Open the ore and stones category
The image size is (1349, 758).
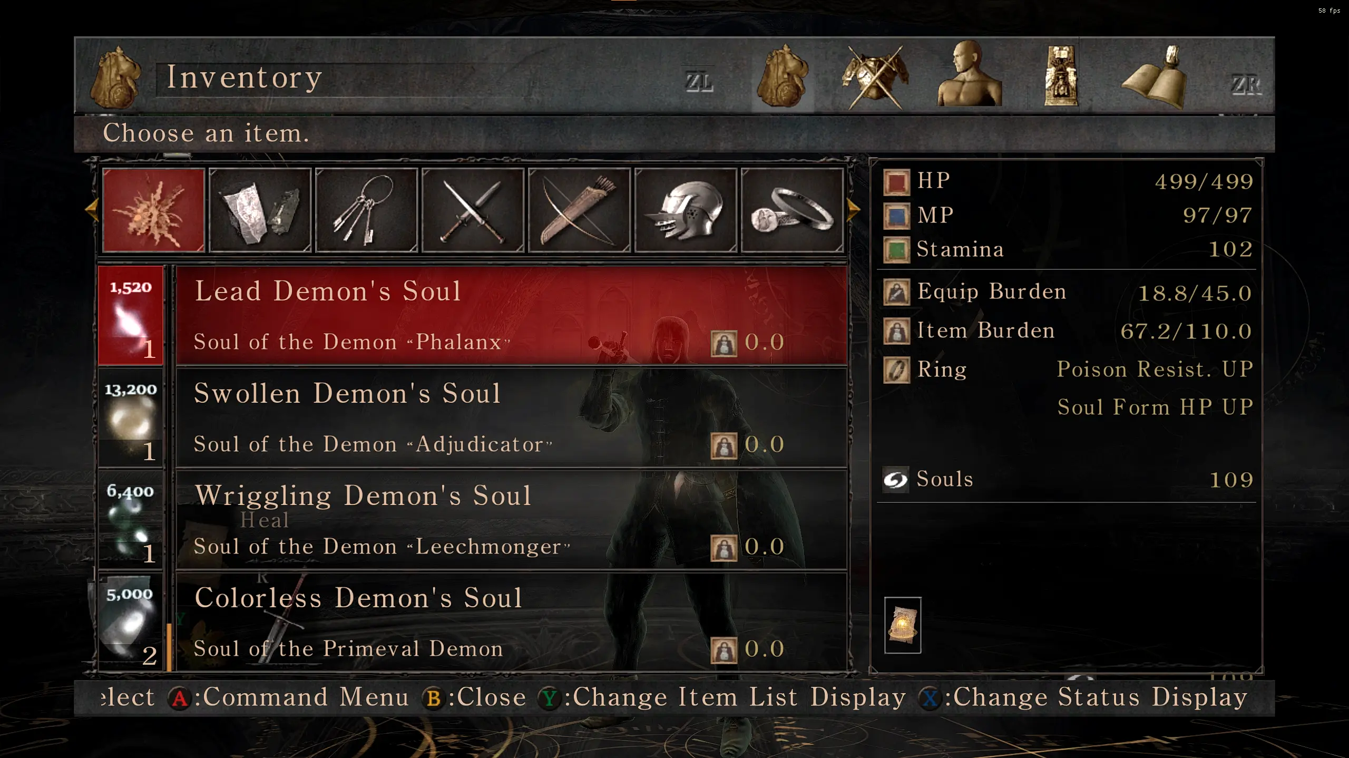tap(260, 210)
